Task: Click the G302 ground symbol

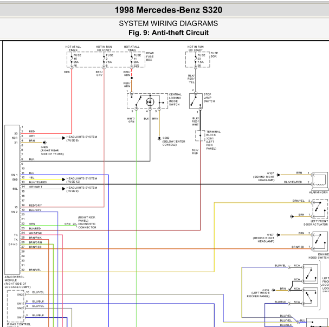Action: 159,138
